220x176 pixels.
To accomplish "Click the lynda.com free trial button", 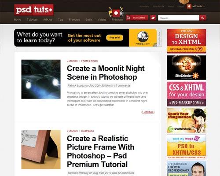I will (x=114, y=38).
